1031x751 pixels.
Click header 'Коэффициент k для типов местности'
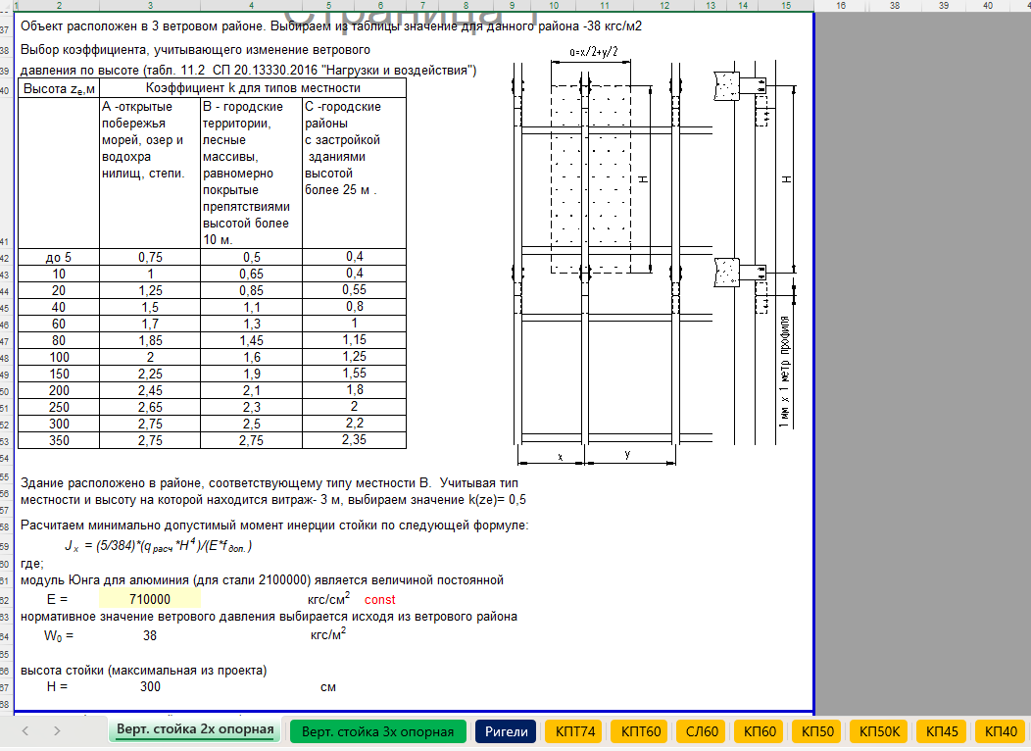coord(253,88)
